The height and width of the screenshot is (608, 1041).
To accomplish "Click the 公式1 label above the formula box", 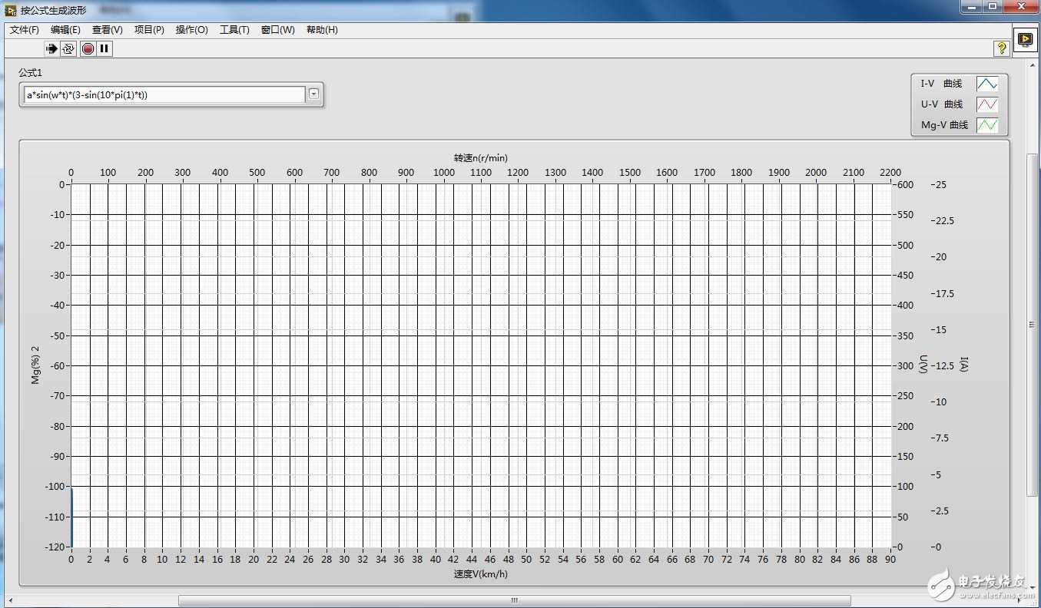I will (31, 73).
